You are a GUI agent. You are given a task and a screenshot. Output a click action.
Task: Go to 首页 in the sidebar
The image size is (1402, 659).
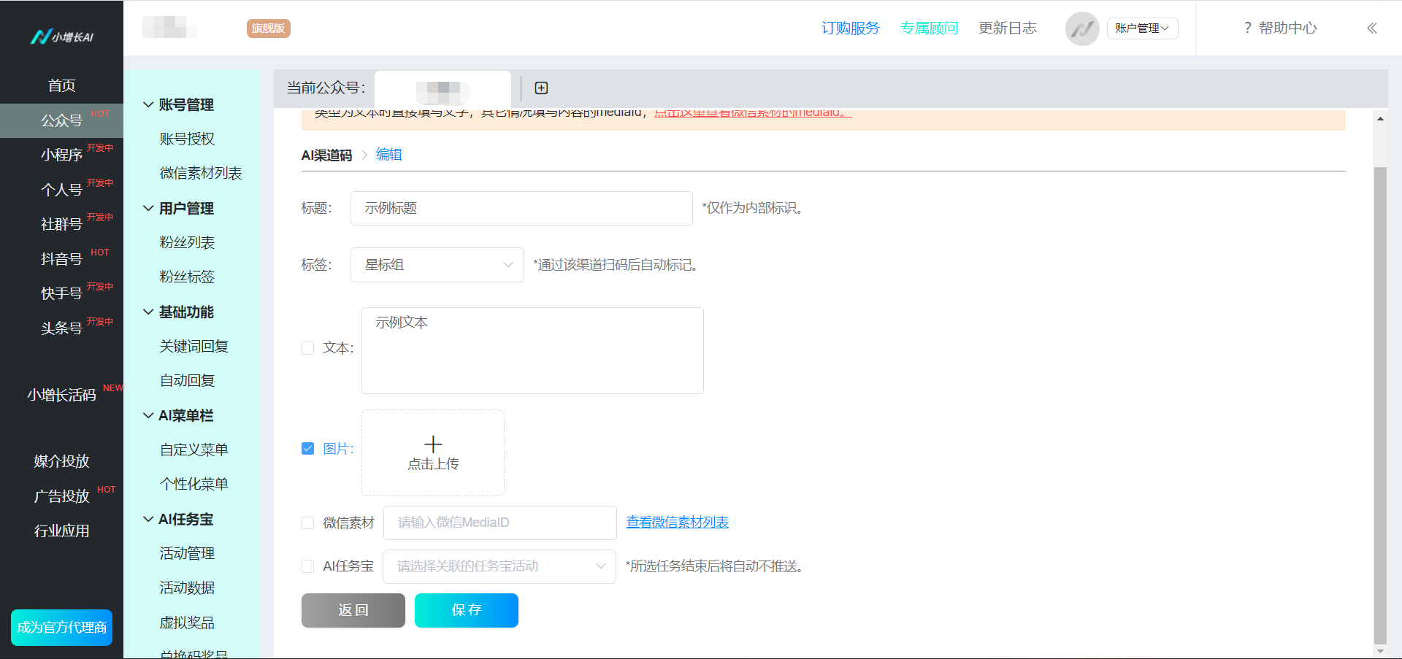pyautogui.click(x=62, y=86)
